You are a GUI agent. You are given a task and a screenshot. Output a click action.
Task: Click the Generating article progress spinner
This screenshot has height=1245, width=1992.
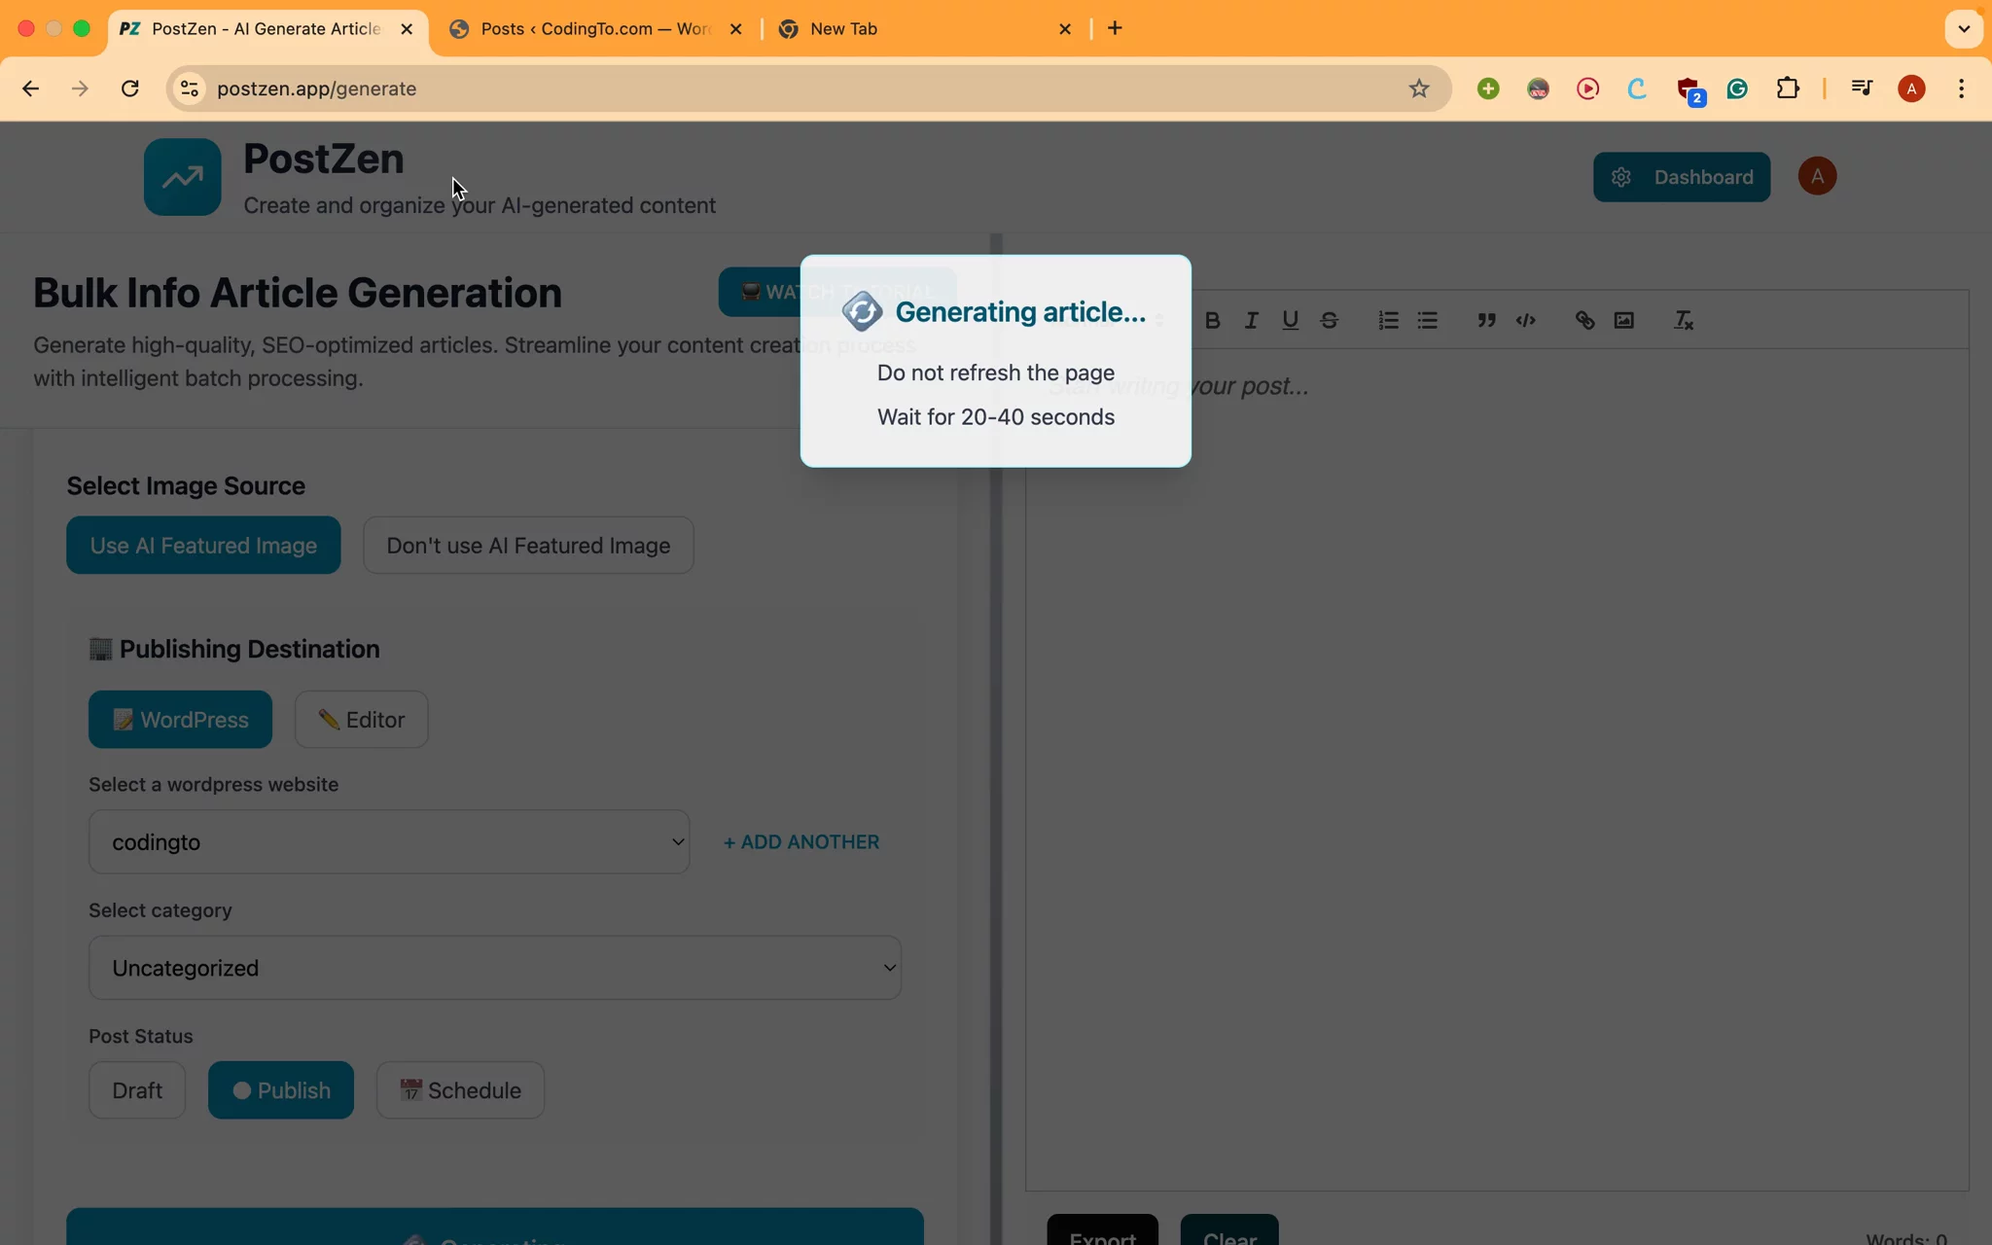[862, 311]
